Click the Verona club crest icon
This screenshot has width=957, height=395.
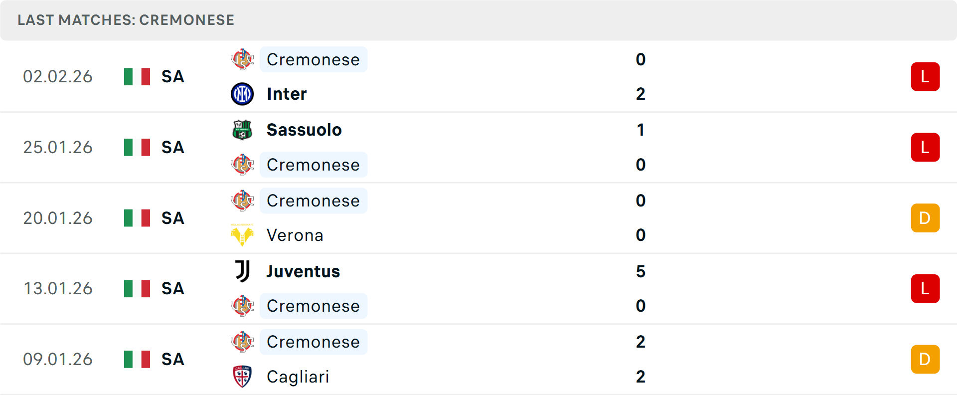(x=242, y=235)
